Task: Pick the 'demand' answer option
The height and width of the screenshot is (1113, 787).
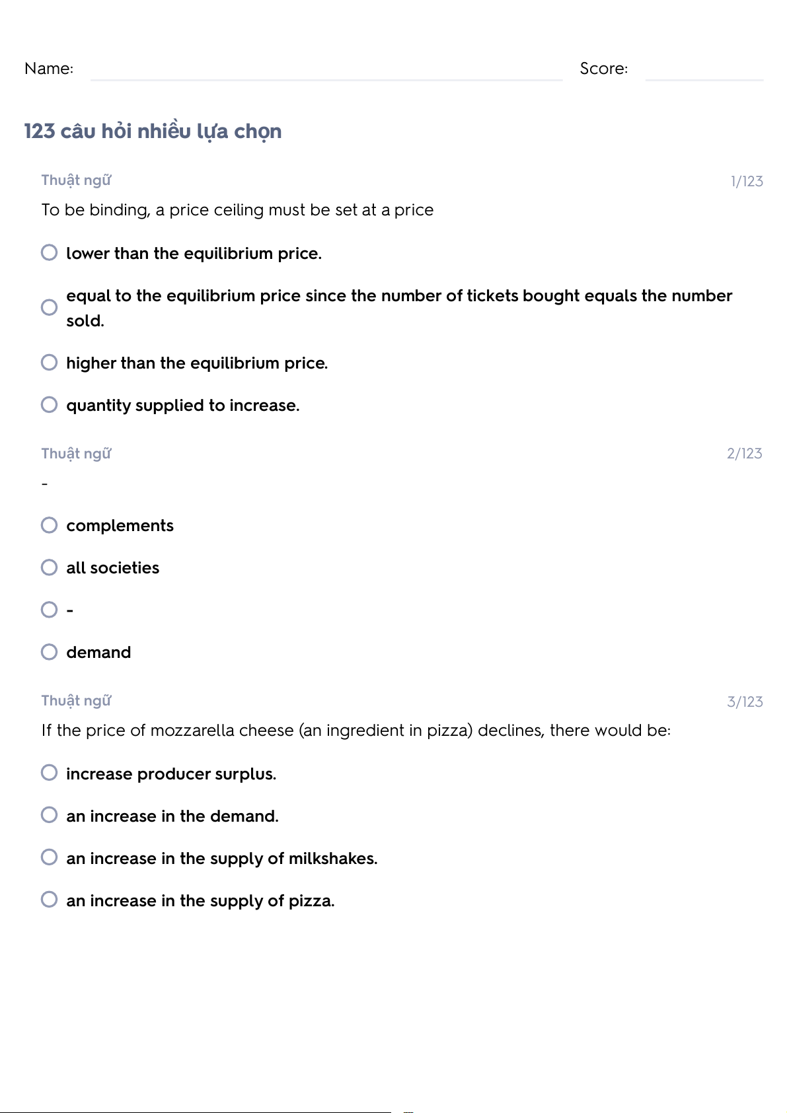Action: pyautogui.click(x=50, y=652)
